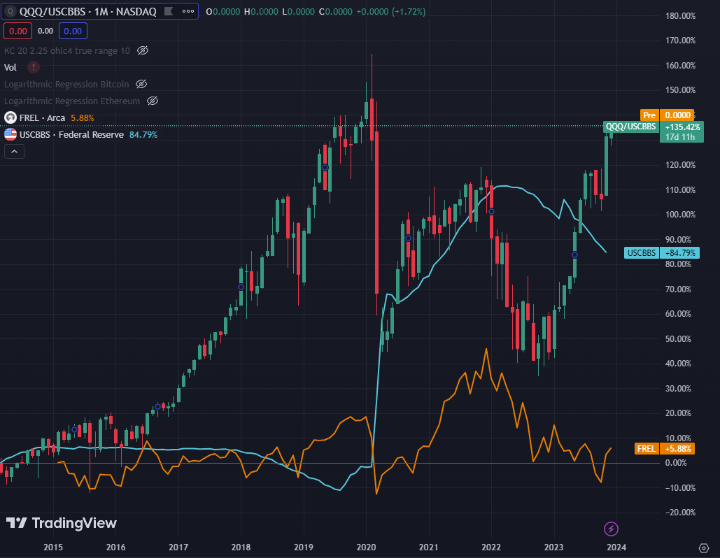
Task: Click the TradingView logo
Action: 59,523
